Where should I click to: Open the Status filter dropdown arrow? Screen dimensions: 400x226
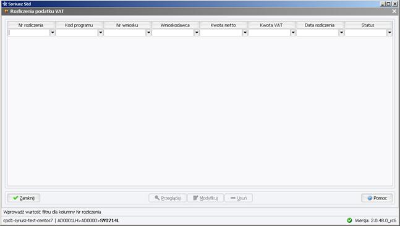point(389,33)
